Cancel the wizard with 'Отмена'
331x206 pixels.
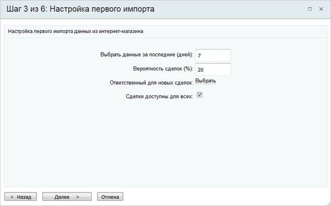[x=110, y=197]
